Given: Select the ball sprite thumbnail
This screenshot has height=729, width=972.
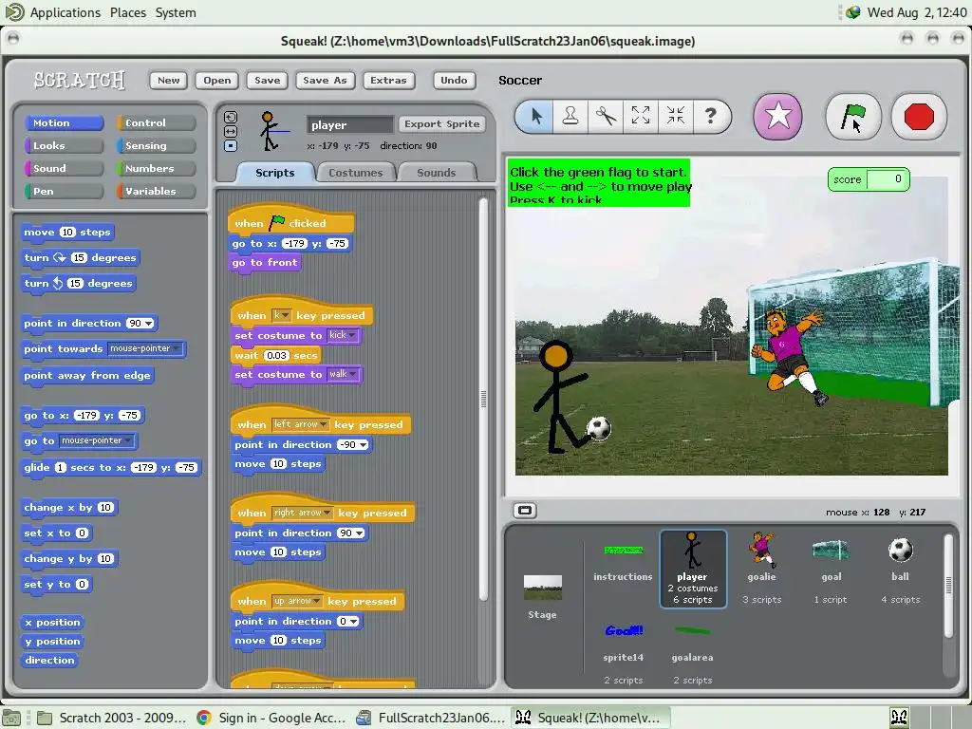Looking at the screenshot, I should point(900,569).
